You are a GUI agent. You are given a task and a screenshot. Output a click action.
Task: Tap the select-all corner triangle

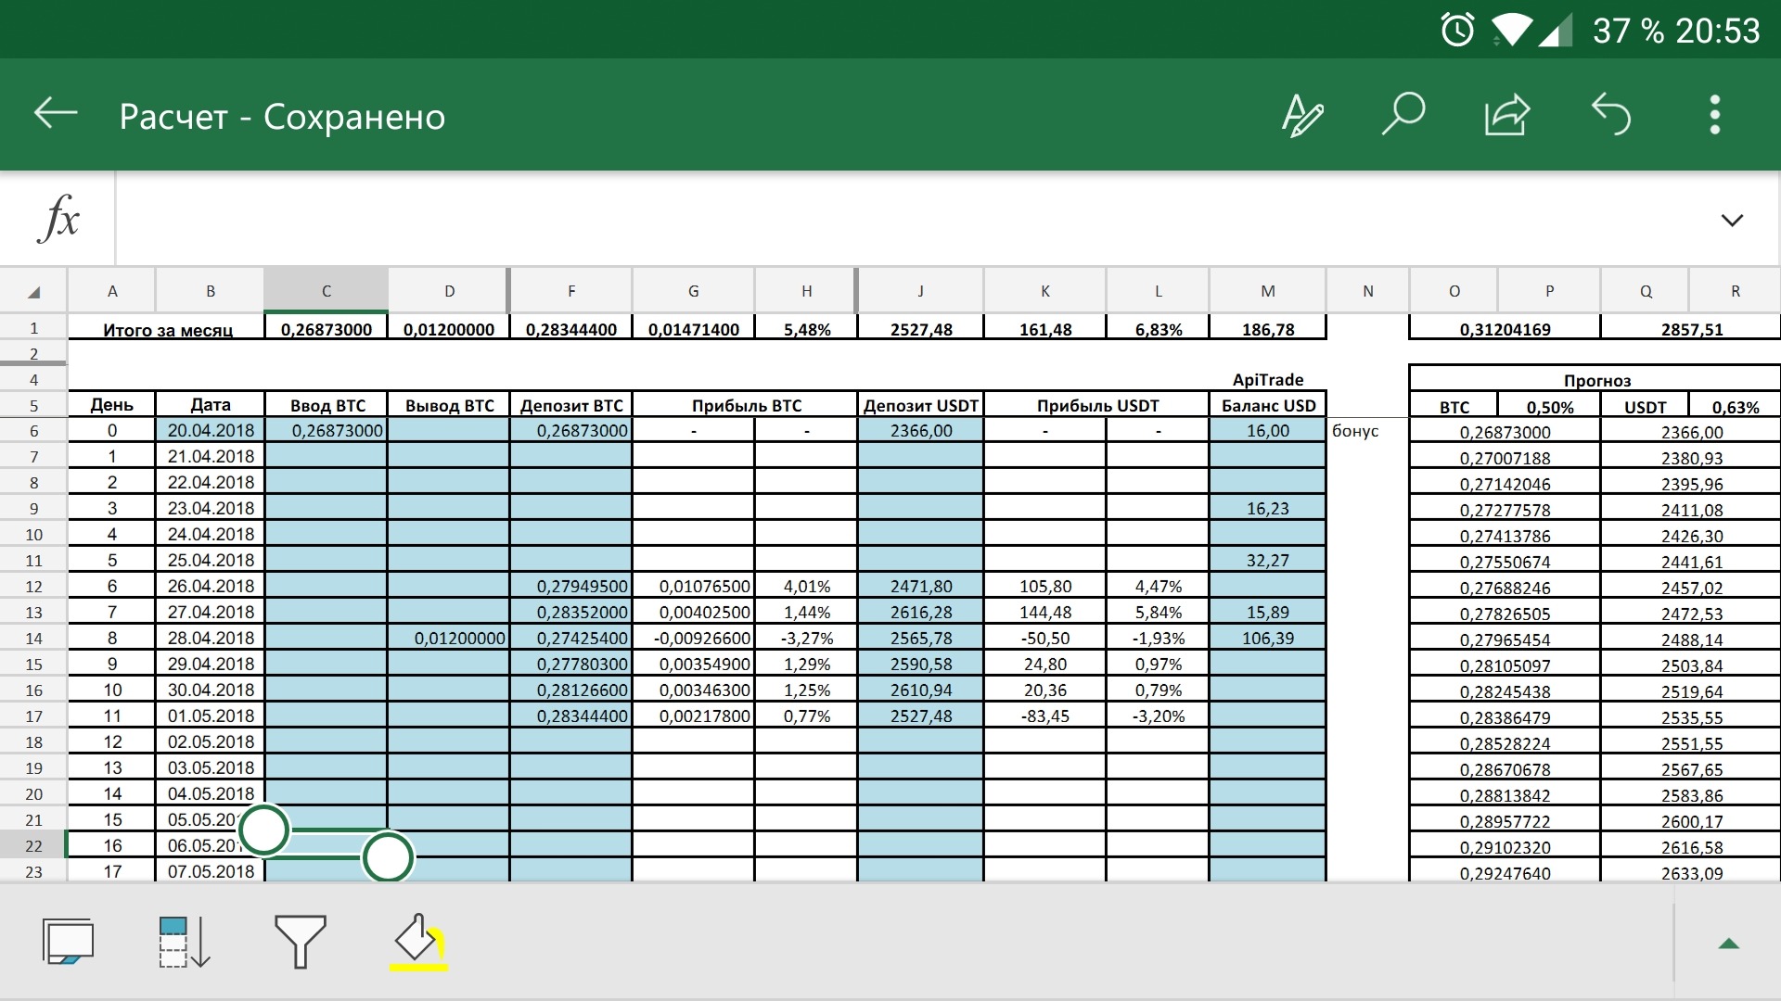point(34,291)
